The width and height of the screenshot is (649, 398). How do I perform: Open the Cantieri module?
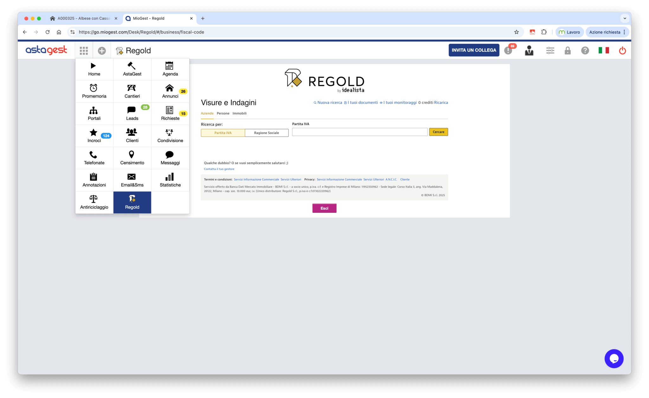tap(132, 91)
